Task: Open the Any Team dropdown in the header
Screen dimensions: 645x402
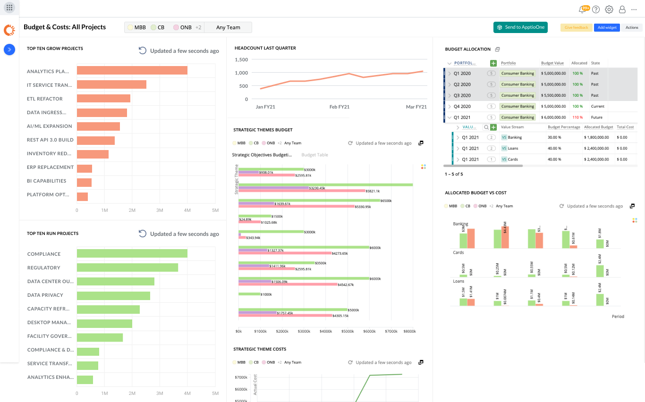Action: 228,27
